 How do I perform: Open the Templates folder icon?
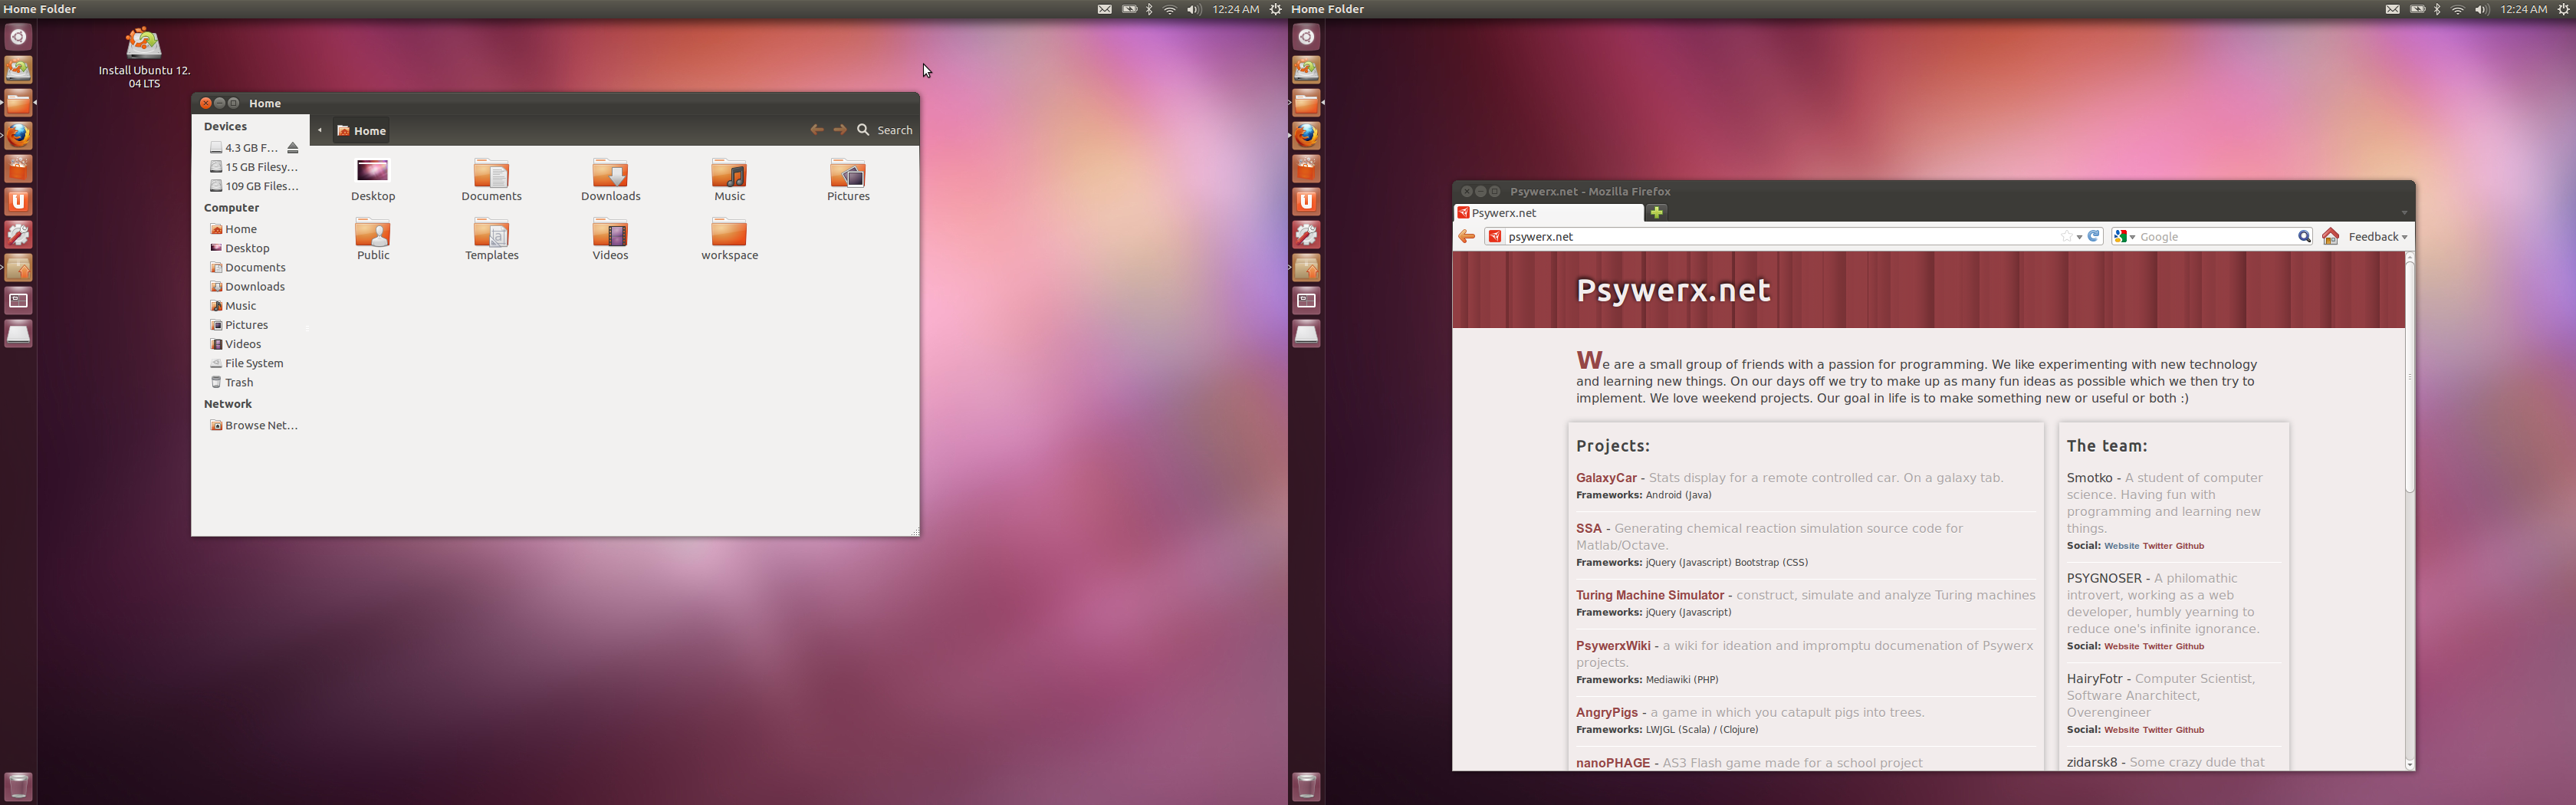(491, 232)
